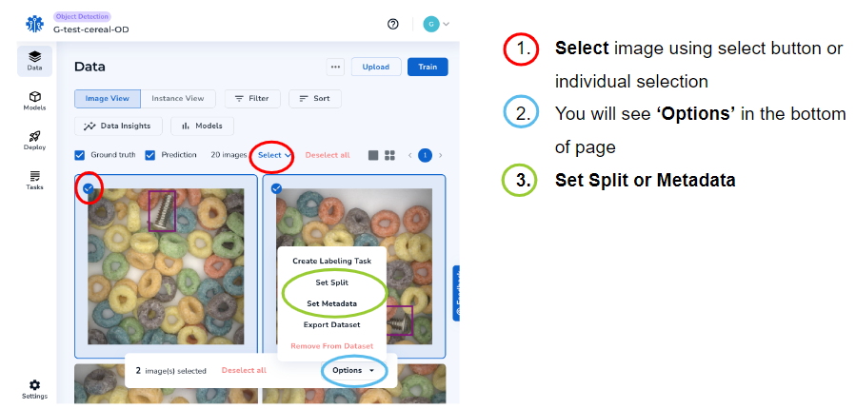Click Deselect all in selection bar
The height and width of the screenshot is (409, 856).
pyautogui.click(x=244, y=370)
